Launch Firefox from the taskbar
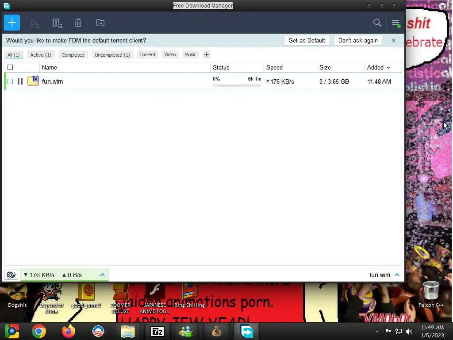This screenshot has height=340, width=453. [69, 331]
